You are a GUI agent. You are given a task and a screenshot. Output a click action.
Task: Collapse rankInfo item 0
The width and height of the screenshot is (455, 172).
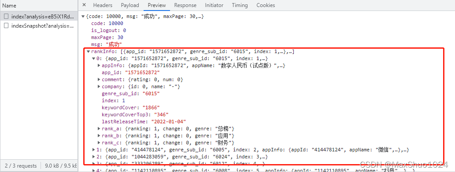tap(94, 59)
